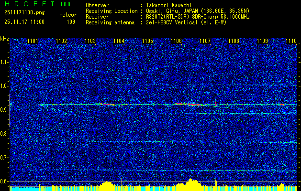The image size is (301, 191).
Task: Click the red echo near 1109
Action: [x=282, y=105]
